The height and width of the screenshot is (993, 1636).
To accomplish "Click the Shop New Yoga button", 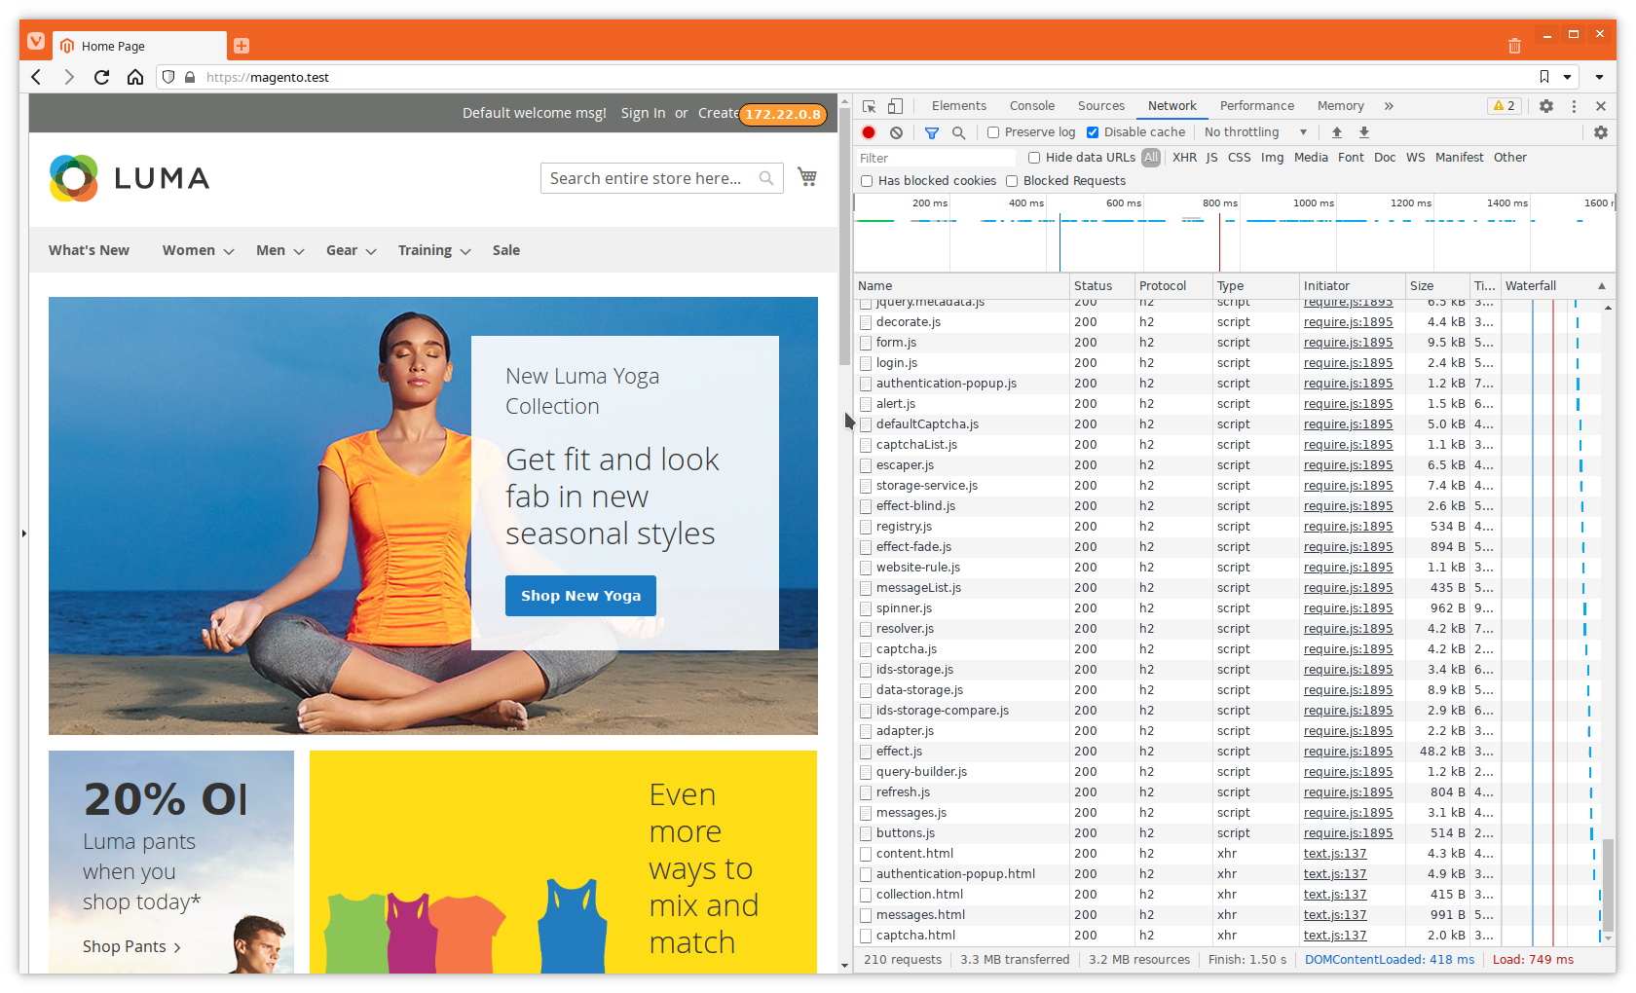I will (x=580, y=595).
